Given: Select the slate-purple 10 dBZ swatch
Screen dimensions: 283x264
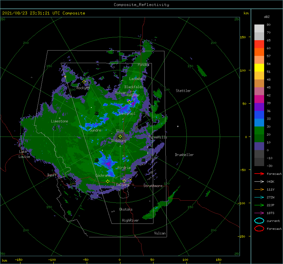Looking at the screenshot, I should click(259, 146).
